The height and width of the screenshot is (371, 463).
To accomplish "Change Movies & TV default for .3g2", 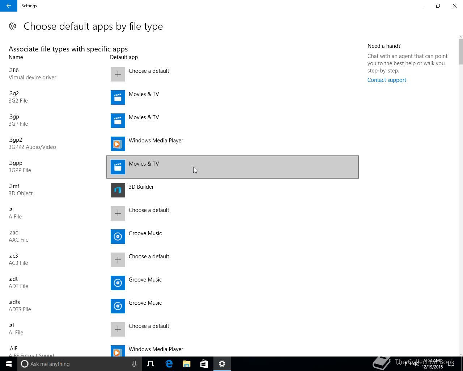I will click(233, 97).
